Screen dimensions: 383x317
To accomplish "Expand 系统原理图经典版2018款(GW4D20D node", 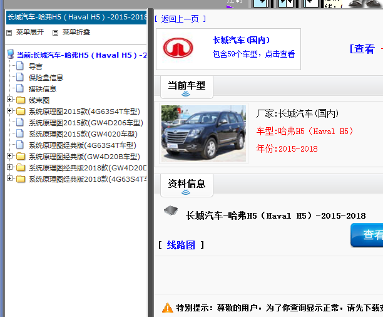I will pyautogui.click(x=9, y=167).
